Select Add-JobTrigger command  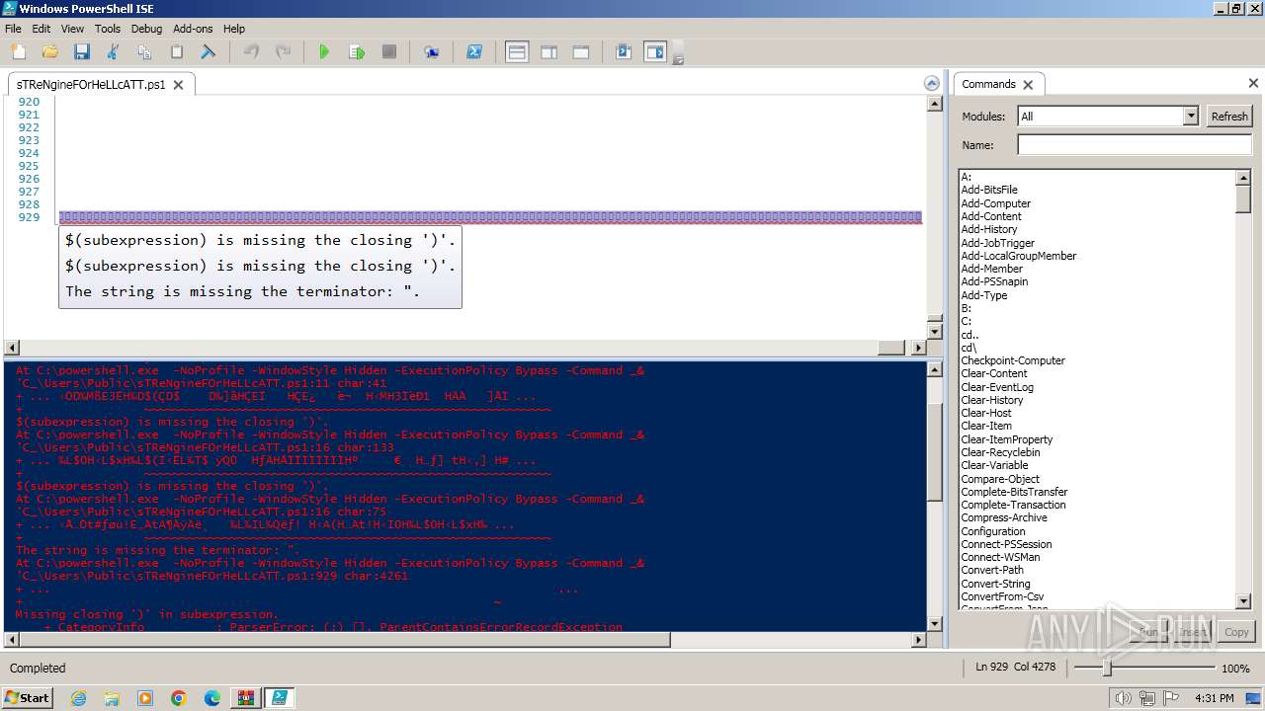click(998, 243)
